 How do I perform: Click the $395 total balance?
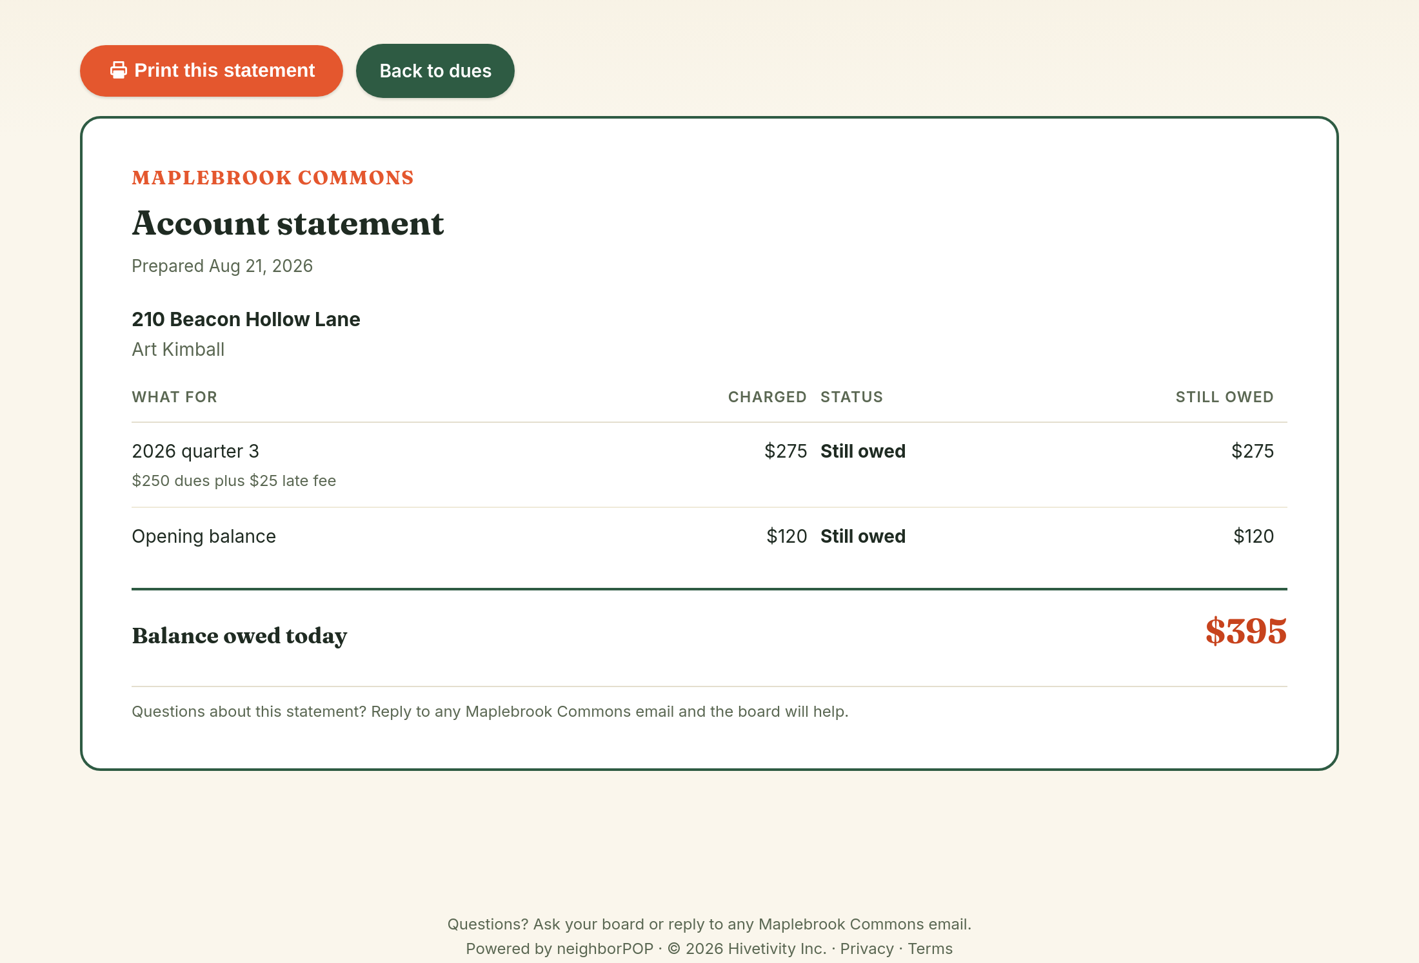click(x=1246, y=632)
